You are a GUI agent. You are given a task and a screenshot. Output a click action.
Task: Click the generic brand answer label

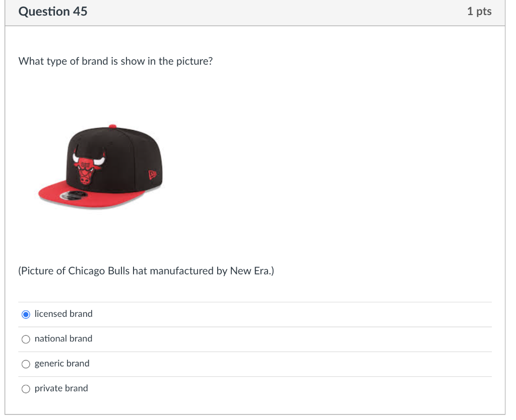click(61, 363)
